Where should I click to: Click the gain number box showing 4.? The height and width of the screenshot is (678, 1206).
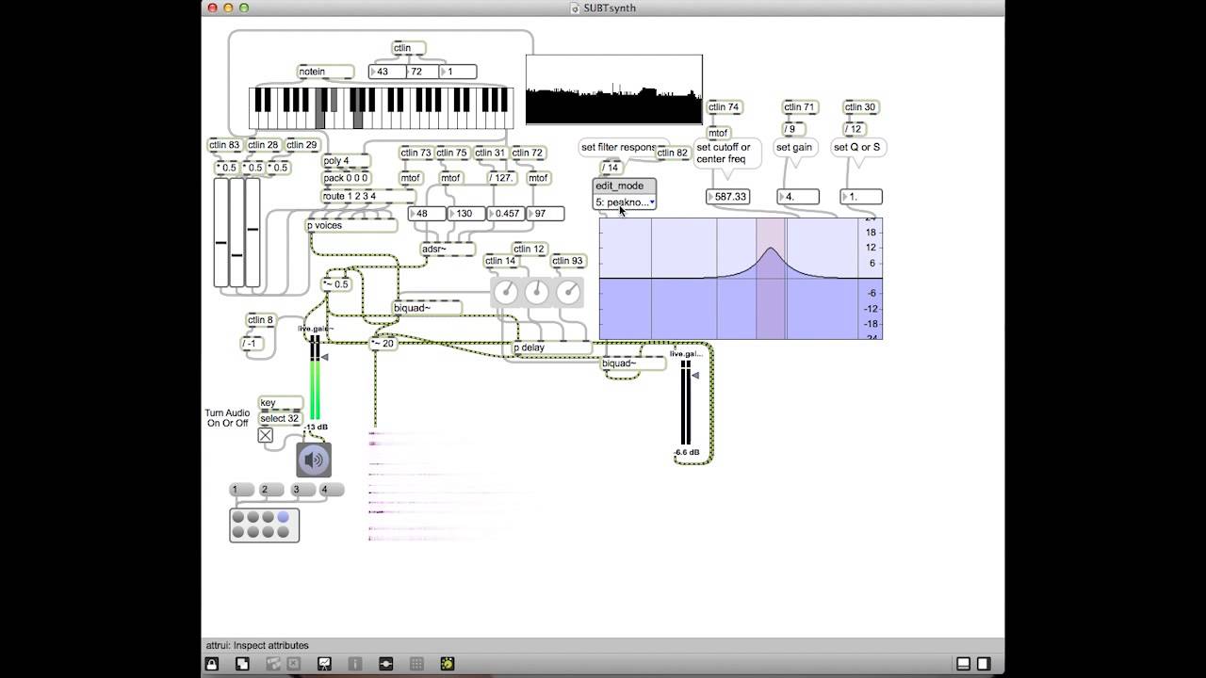(x=798, y=197)
